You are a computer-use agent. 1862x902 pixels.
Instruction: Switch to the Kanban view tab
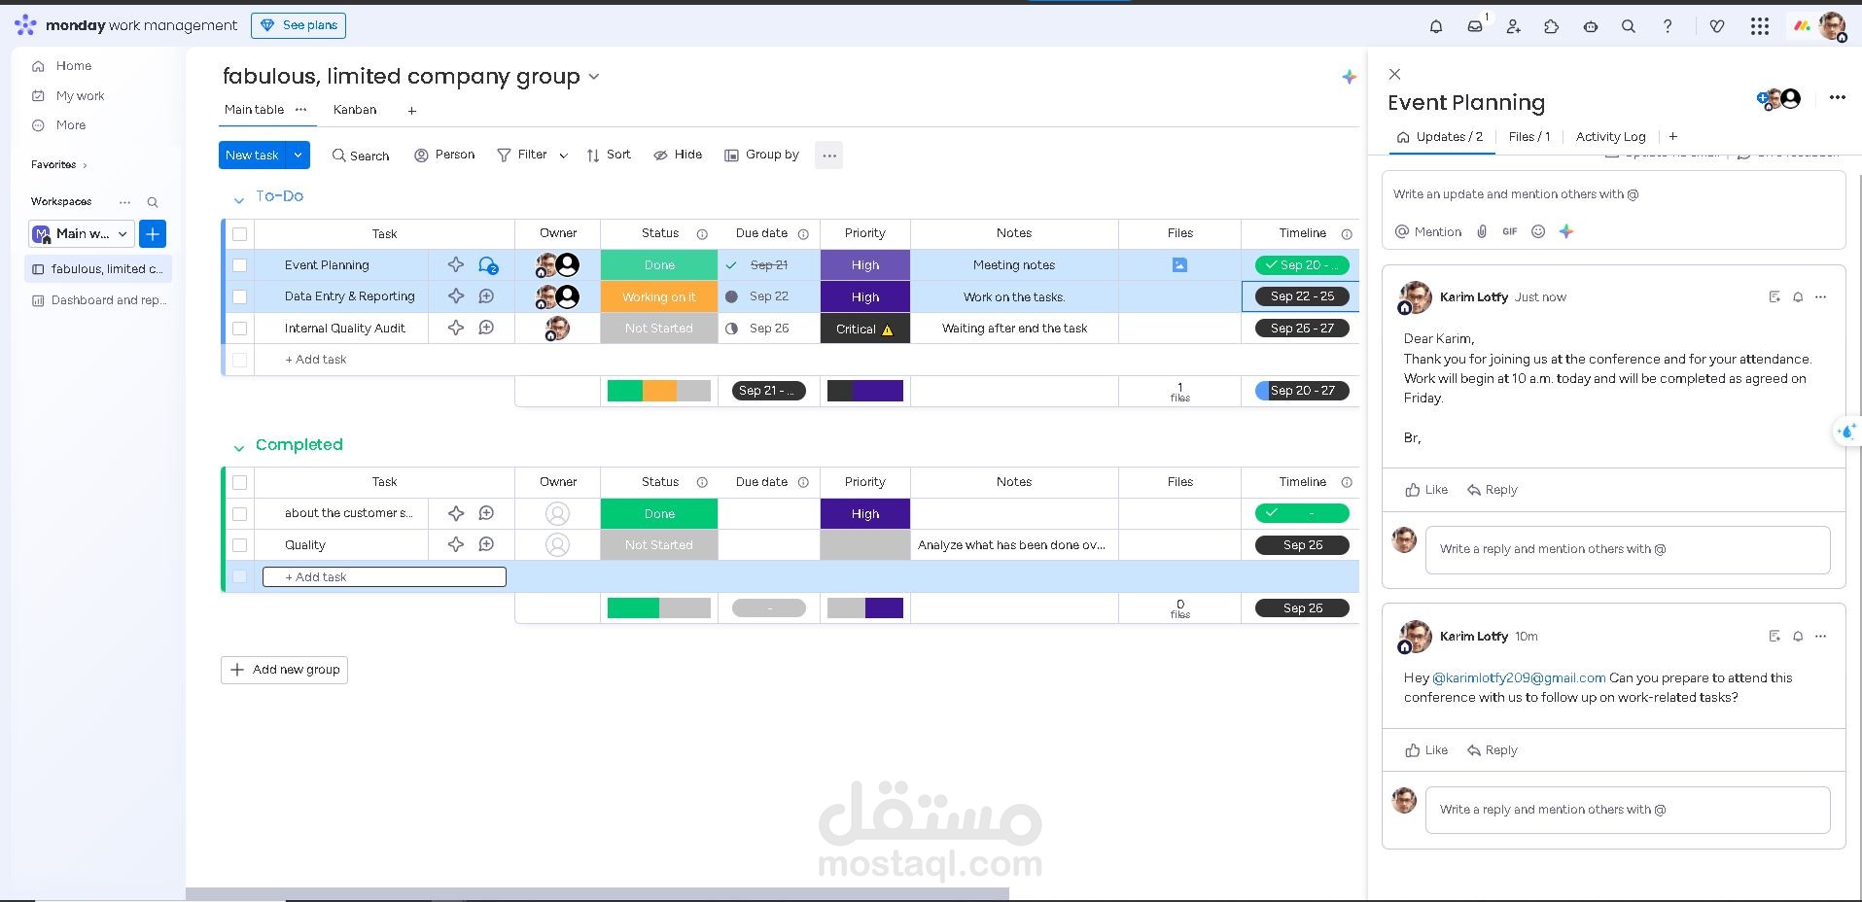[355, 110]
